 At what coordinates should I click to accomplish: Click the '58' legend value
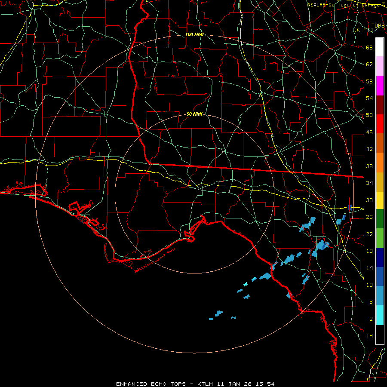click(x=369, y=81)
